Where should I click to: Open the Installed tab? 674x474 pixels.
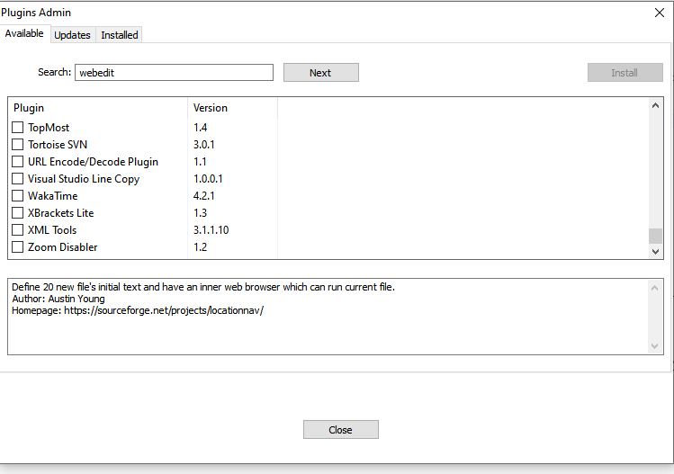pos(120,35)
